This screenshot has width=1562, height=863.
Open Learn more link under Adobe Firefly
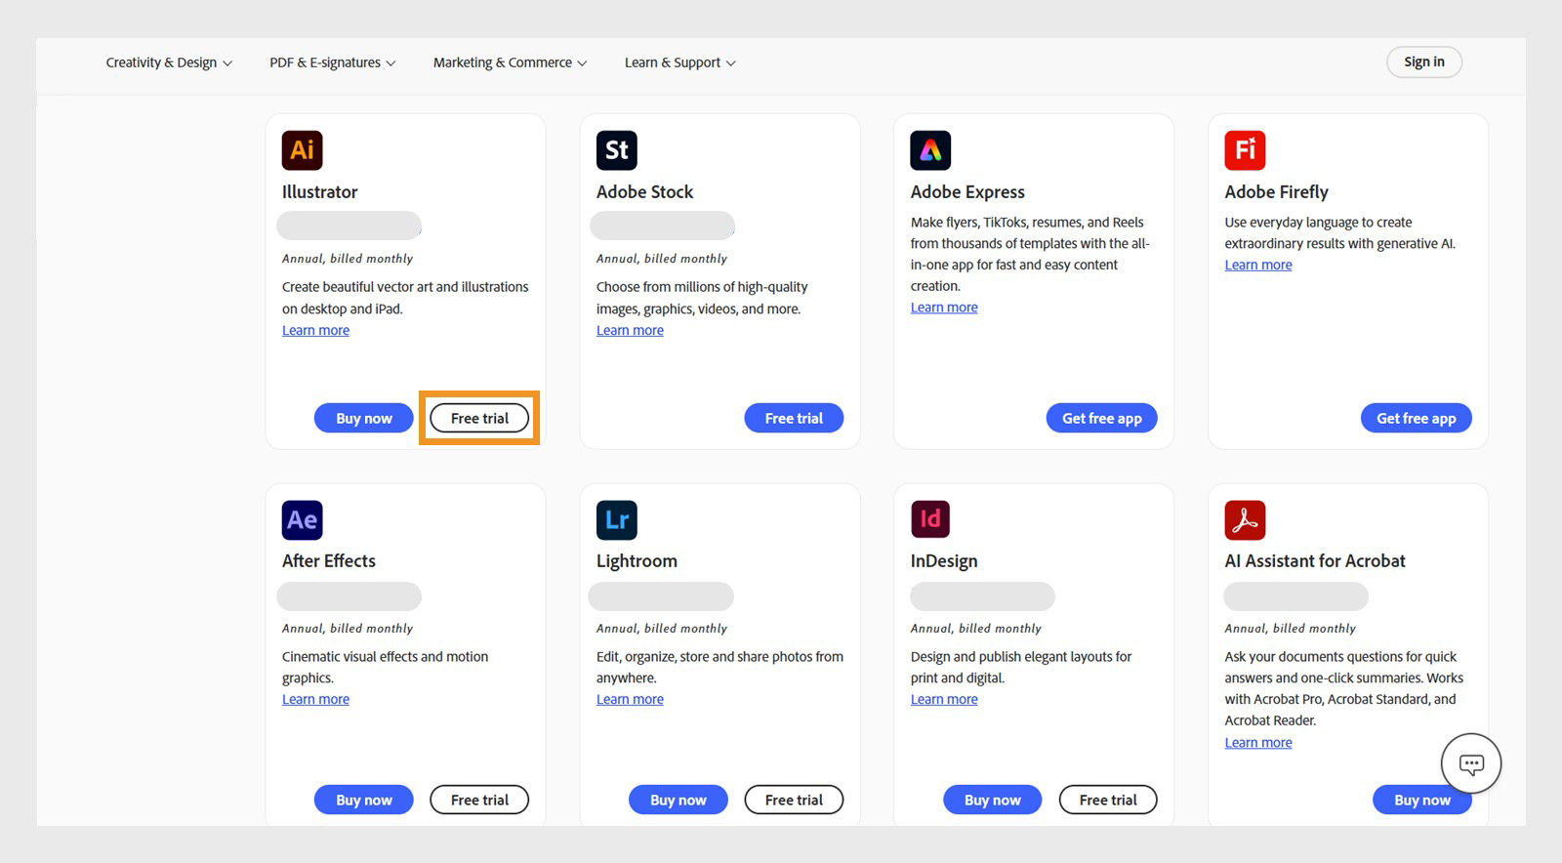tap(1257, 265)
